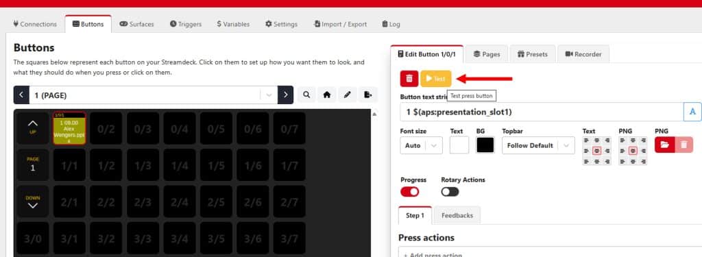Viewport: 702px width, 257px height.
Task: Enable the Rotary Actions switch
Action: click(450, 192)
